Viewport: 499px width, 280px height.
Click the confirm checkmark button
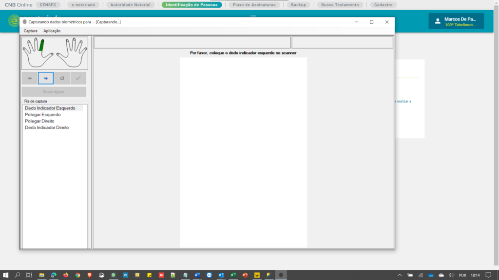(78, 78)
